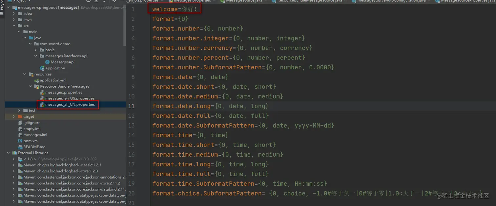Expand the .mvn folder
Screen dimensions: 496x206
coord(14,20)
